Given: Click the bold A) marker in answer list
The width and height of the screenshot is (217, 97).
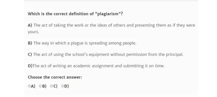Looking at the screenshot, I should coord(30,25).
